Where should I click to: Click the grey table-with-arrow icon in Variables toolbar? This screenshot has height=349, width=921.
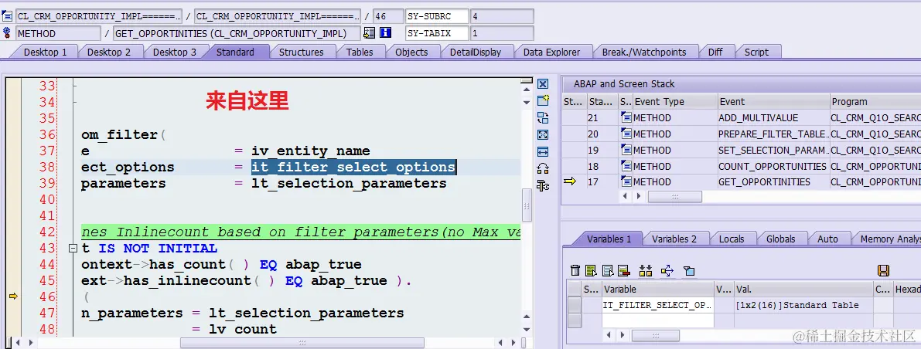[608, 270]
